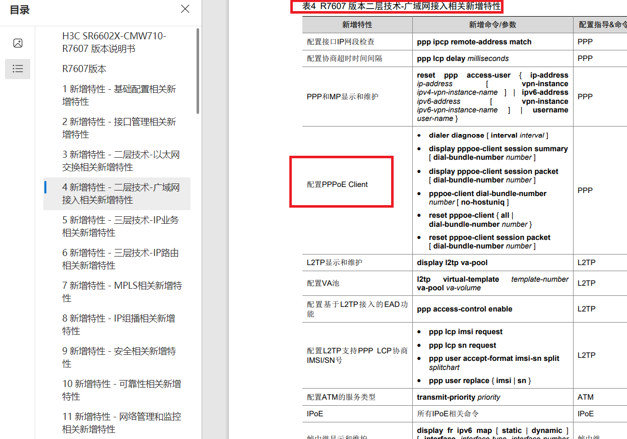627x439 pixels.
Task: Click ppp lcp delay milliseconds command
Action: [463, 58]
